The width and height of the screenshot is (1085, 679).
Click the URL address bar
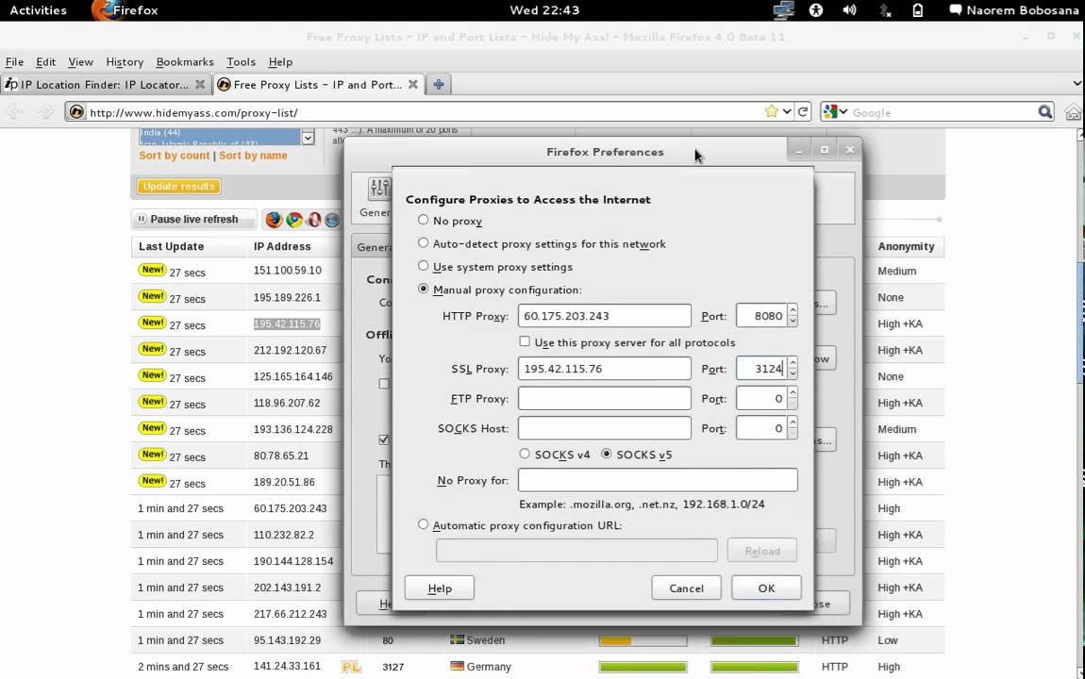tap(422, 112)
